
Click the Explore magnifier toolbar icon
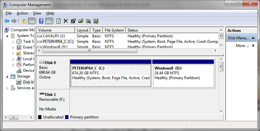[x=88, y=21]
